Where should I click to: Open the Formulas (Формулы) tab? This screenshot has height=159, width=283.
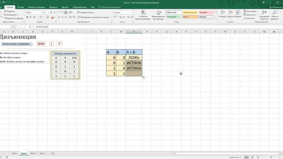pyautogui.click(x=53, y=7)
